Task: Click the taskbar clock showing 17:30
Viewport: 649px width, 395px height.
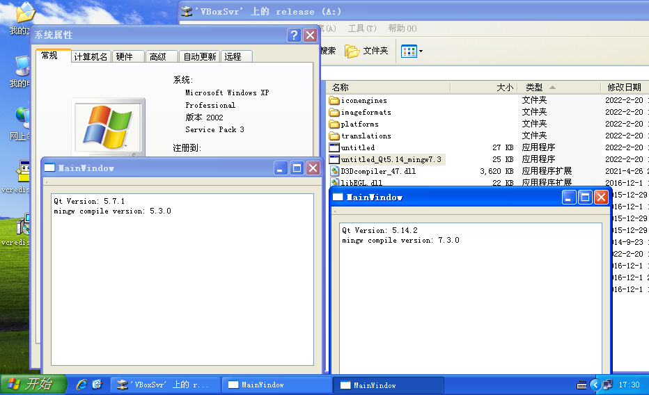Action: click(629, 385)
